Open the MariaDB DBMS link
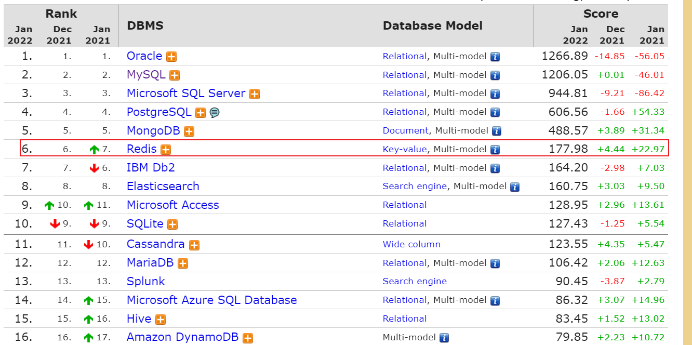Screen dimensions: 692x345 click(150, 263)
